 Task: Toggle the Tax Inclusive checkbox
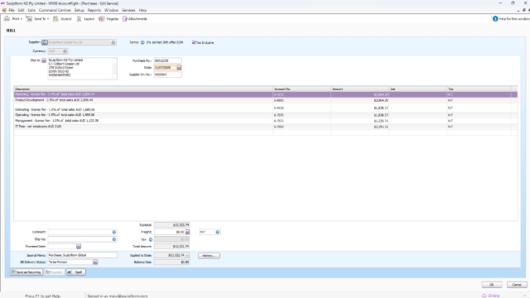[194, 42]
